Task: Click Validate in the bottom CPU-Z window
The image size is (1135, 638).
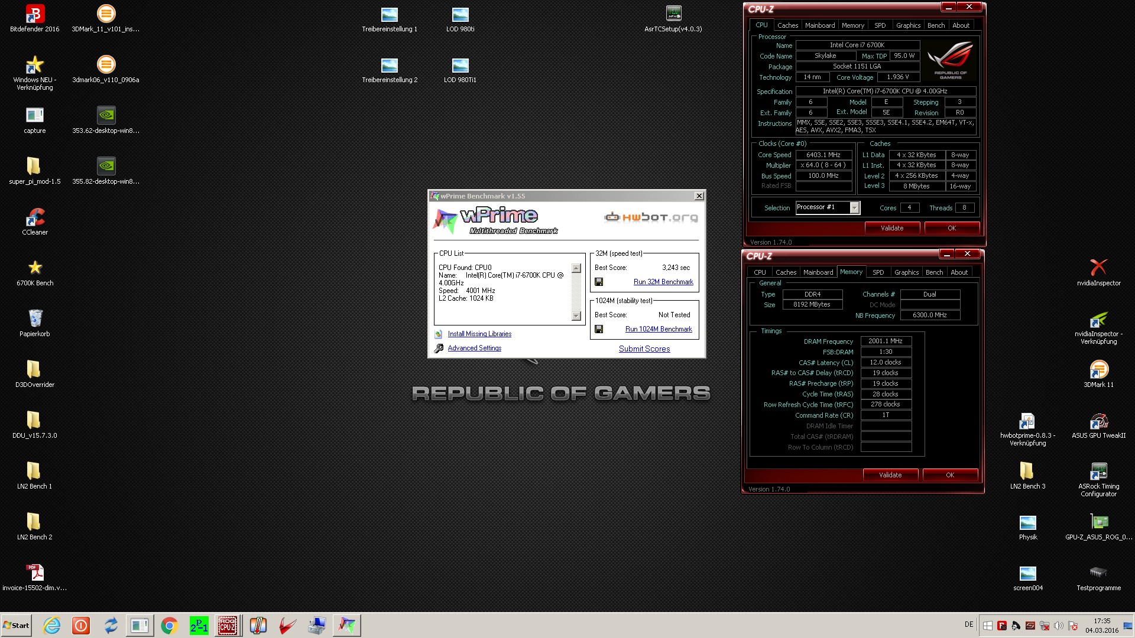Action: pyautogui.click(x=890, y=475)
